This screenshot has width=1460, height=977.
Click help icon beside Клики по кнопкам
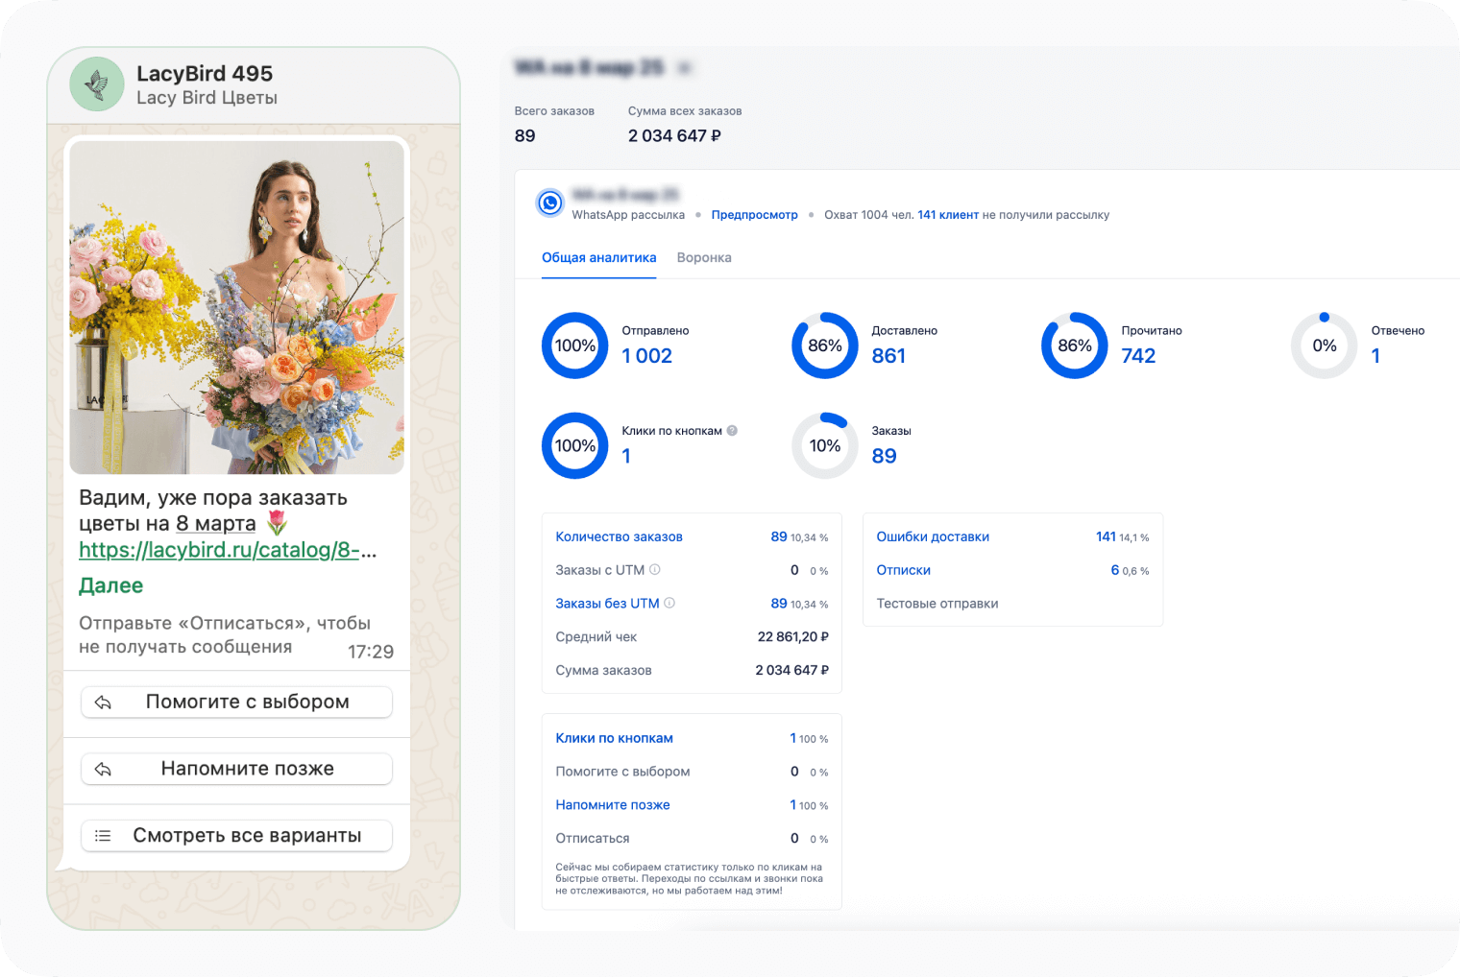coord(732,431)
